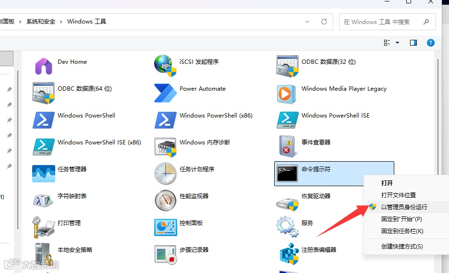Screen dimensions: 449x273
Task: Select Windows PowerShell ISE icon
Action: pos(288,120)
